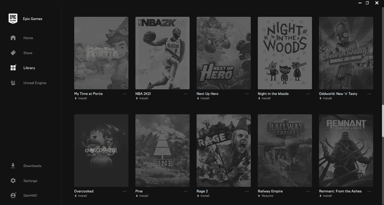Click the GamHAC profile avatar icon

click(13, 195)
